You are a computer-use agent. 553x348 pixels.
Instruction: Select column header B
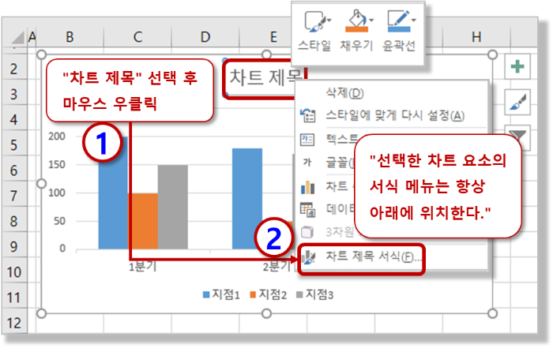(70, 36)
